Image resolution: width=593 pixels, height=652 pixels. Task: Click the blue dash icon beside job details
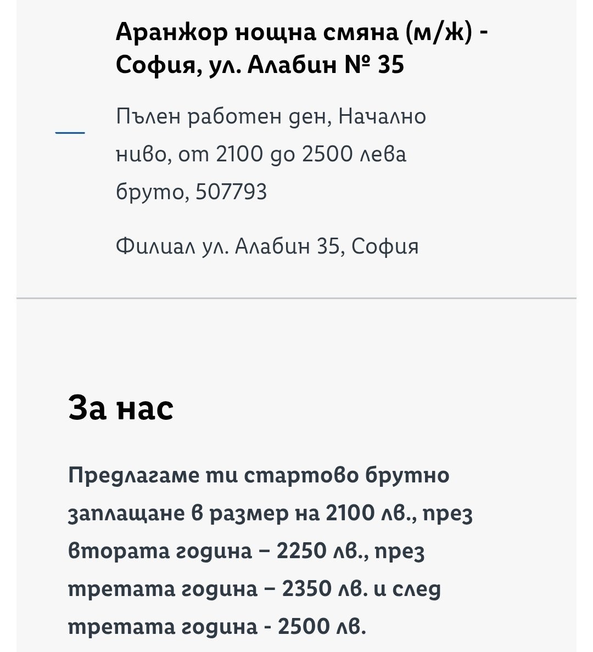click(x=70, y=133)
